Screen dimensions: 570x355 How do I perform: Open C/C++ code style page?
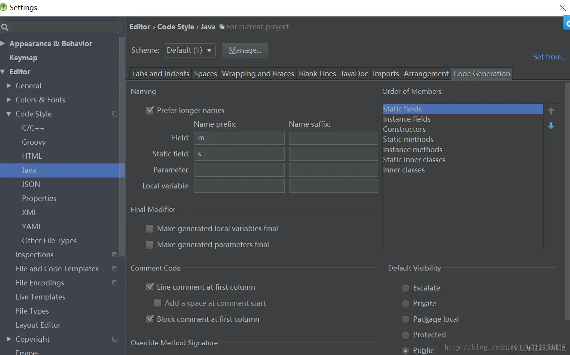coord(33,128)
